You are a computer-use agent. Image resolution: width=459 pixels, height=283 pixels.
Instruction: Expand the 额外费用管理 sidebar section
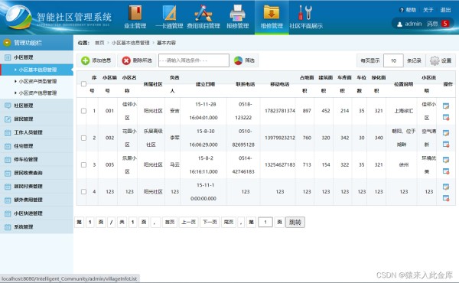click(37, 200)
